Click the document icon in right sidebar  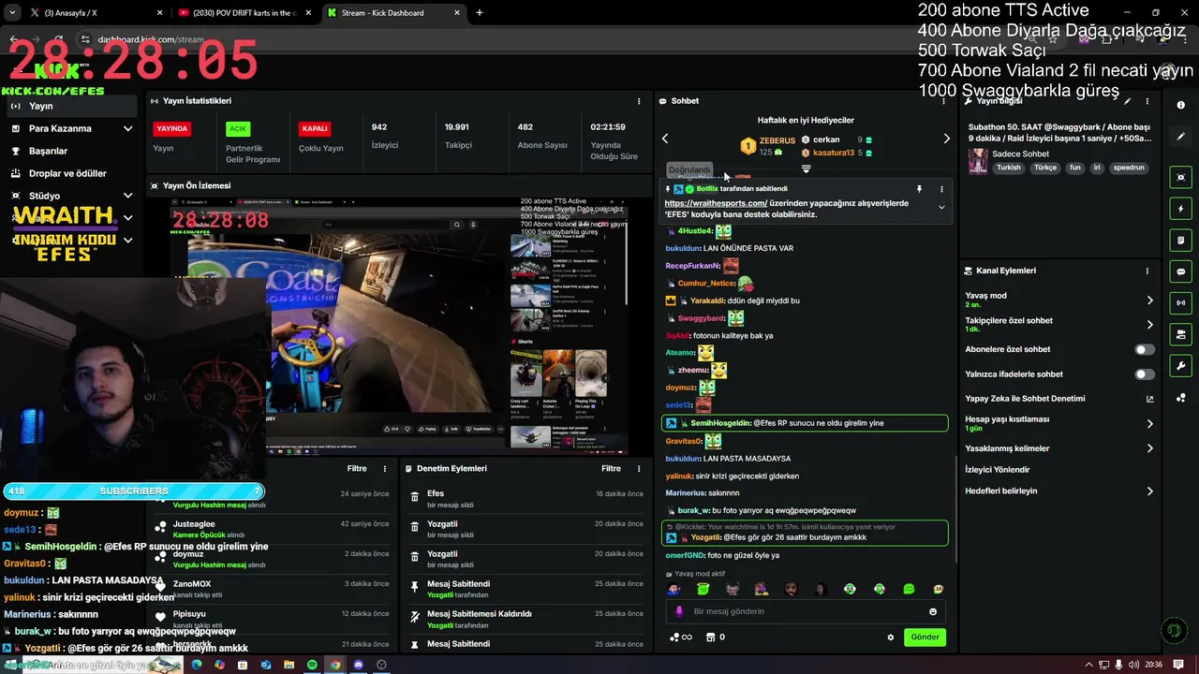coord(1181,241)
